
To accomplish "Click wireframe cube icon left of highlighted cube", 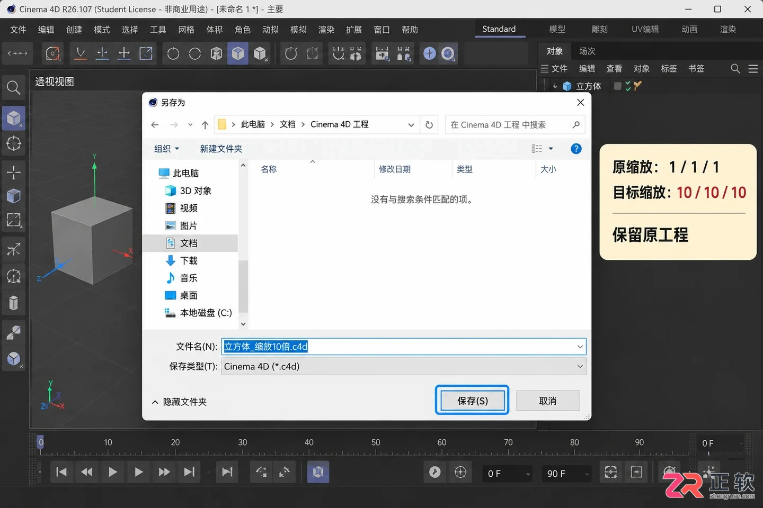I will coord(216,53).
